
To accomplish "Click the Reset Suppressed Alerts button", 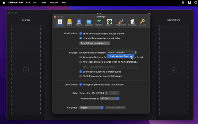I will (x=95, y=43).
